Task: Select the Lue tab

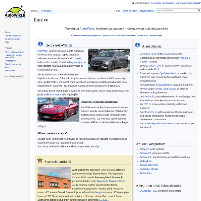Action: click(118, 11)
